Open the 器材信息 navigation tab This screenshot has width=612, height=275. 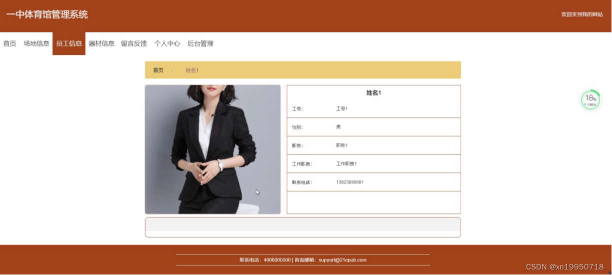pyautogui.click(x=101, y=43)
